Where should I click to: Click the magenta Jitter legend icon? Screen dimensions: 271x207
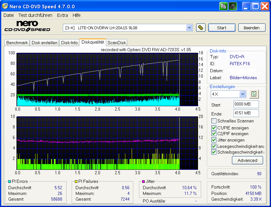pyautogui.click(x=143, y=181)
